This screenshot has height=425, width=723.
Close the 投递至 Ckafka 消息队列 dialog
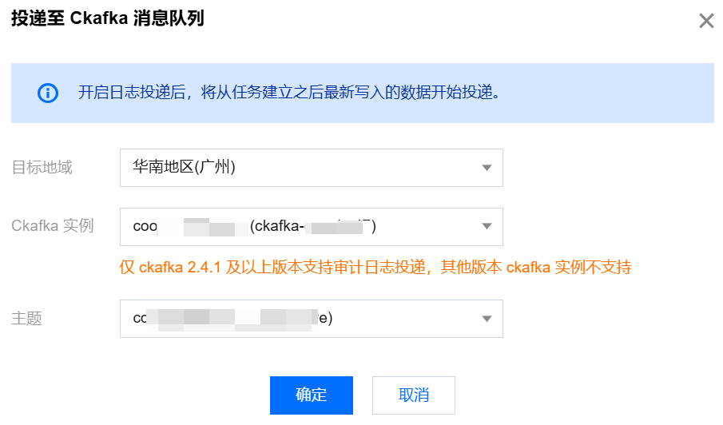coord(706,21)
